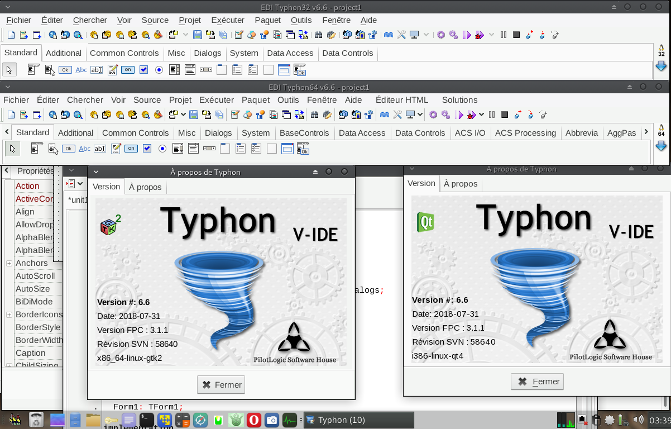The height and width of the screenshot is (429, 671).
Task: Click Fermer in the Qt About dialog
Action: point(537,382)
